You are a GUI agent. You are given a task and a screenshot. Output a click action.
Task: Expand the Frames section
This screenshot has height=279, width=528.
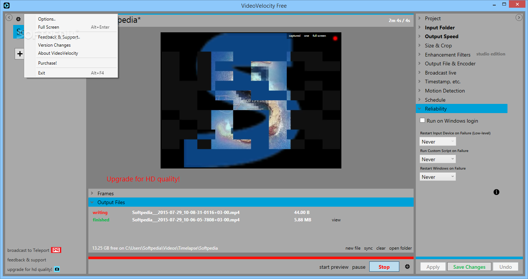pyautogui.click(x=251, y=193)
